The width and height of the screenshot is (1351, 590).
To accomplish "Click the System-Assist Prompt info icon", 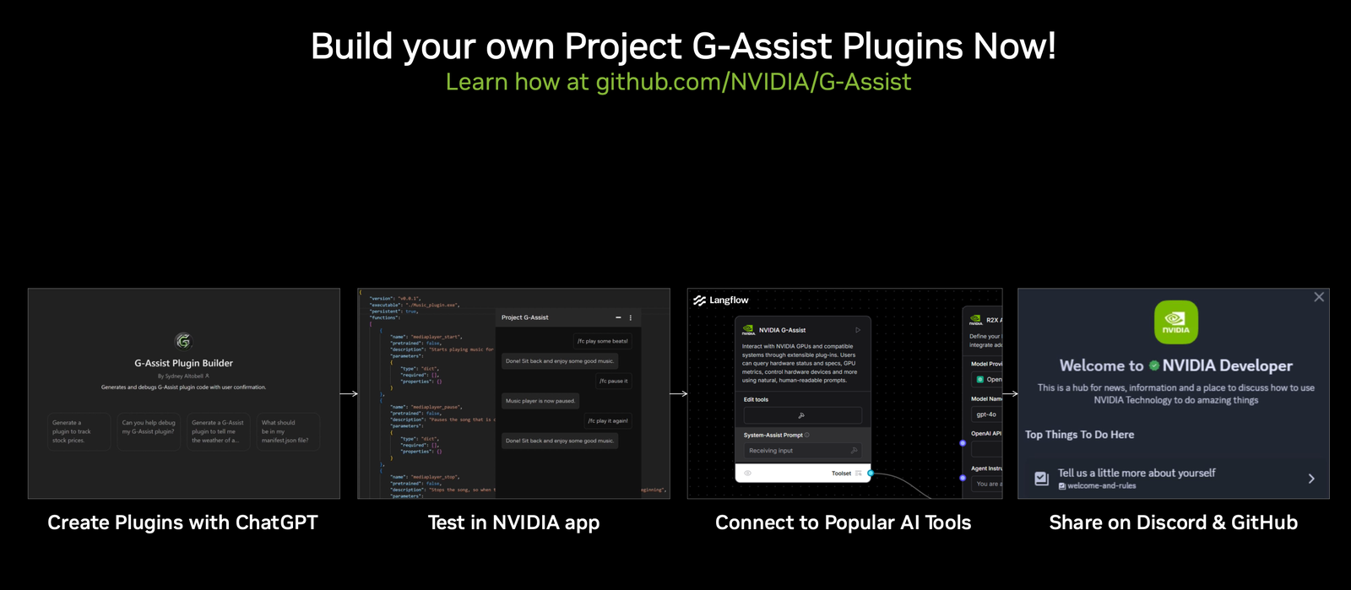I will pyautogui.click(x=807, y=435).
